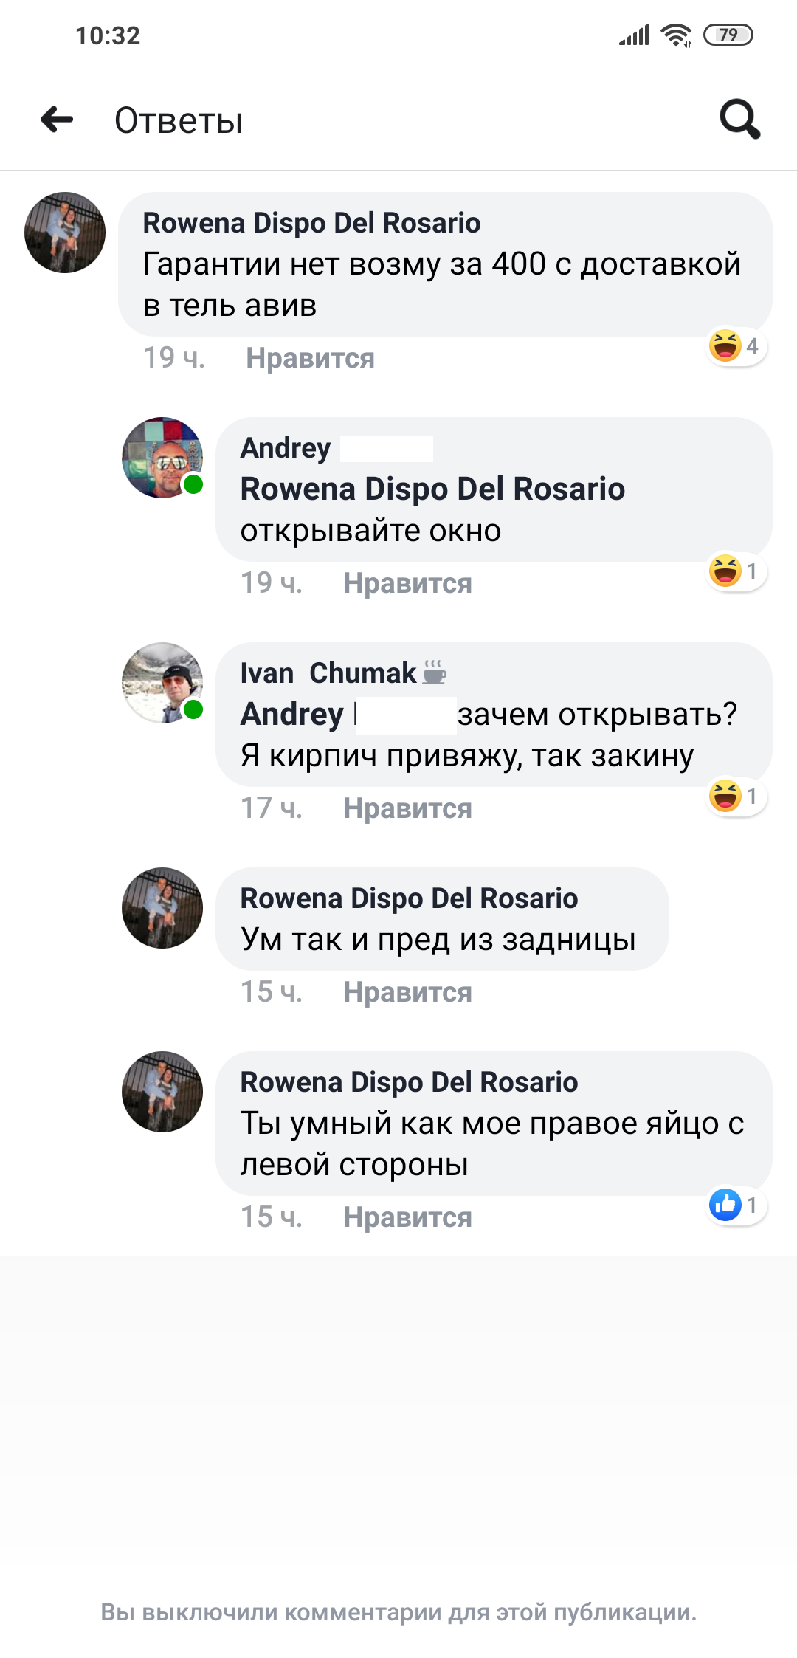Like the 'Ум так и пред' reply
This screenshot has width=797, height=1658.
[407, 992]
